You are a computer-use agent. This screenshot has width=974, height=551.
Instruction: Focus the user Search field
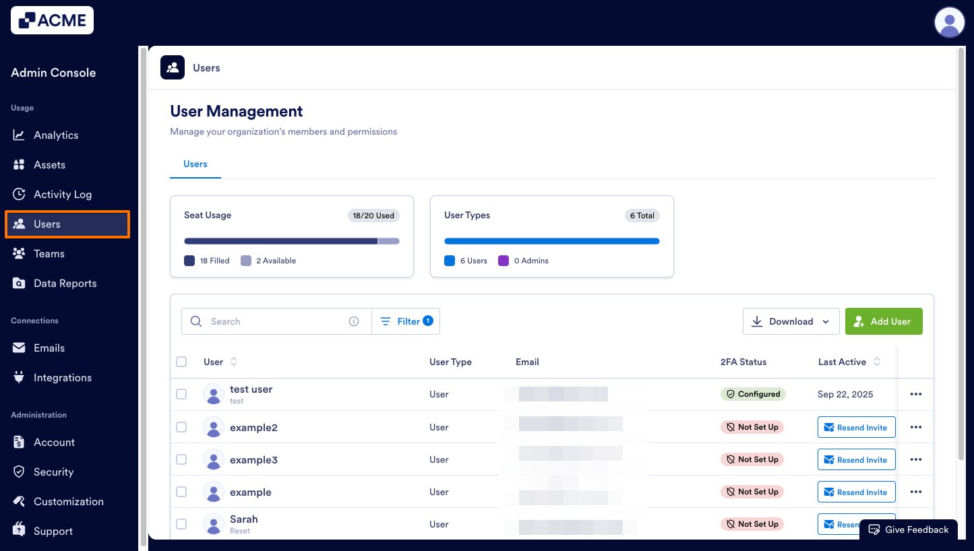276,321
